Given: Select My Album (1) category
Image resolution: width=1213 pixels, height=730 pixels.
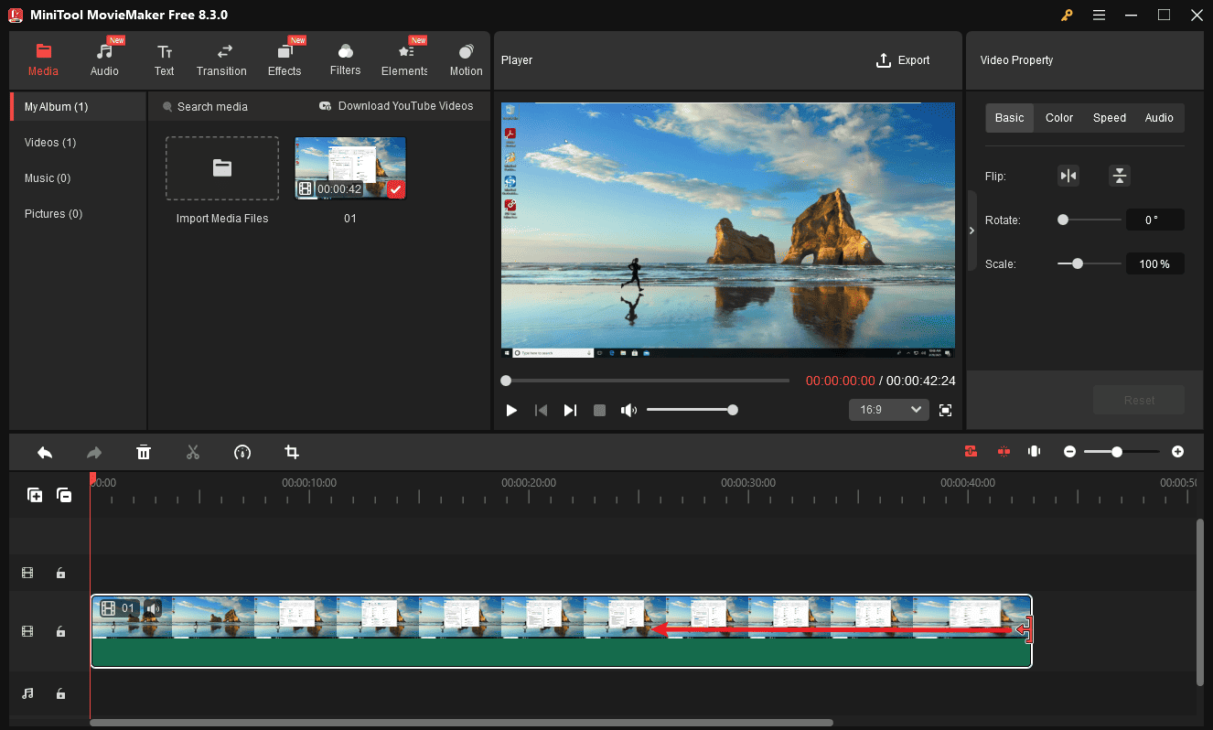Looking at the screenshot, I should tap(78, 107).
